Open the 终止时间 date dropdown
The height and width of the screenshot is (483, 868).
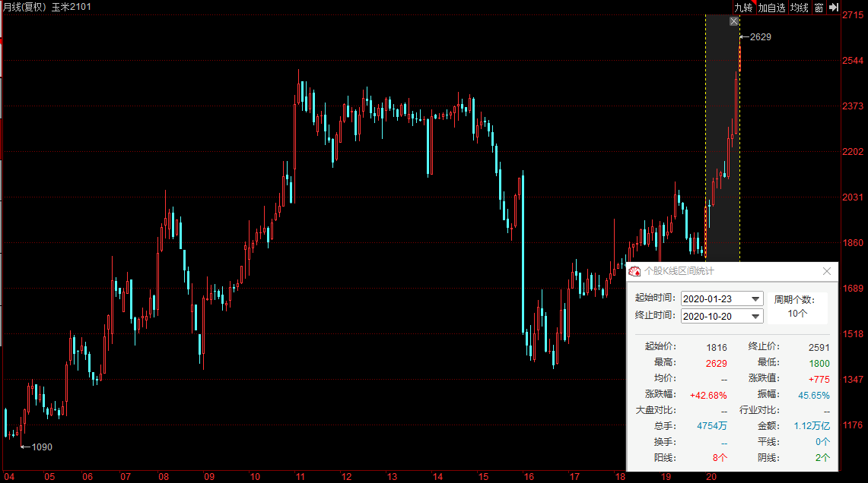tap(755, 316)
